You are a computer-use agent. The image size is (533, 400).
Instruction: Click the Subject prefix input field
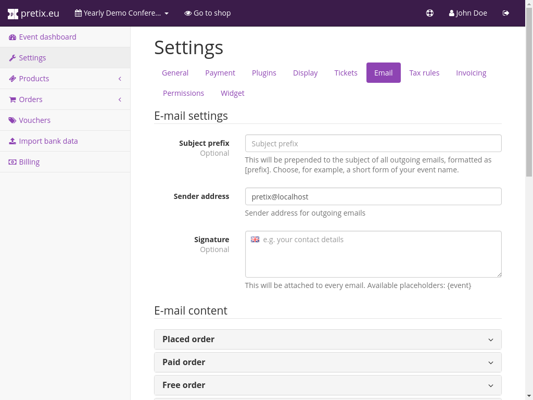(373, 143)
